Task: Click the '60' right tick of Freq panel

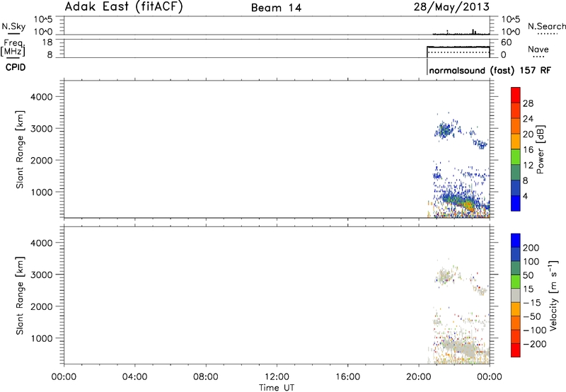Action: coord(506,42)
